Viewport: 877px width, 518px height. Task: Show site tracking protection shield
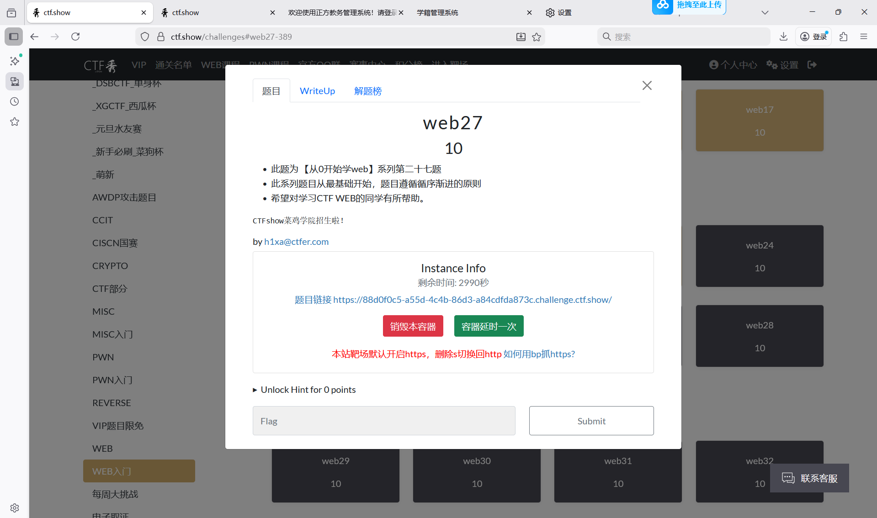145,37
